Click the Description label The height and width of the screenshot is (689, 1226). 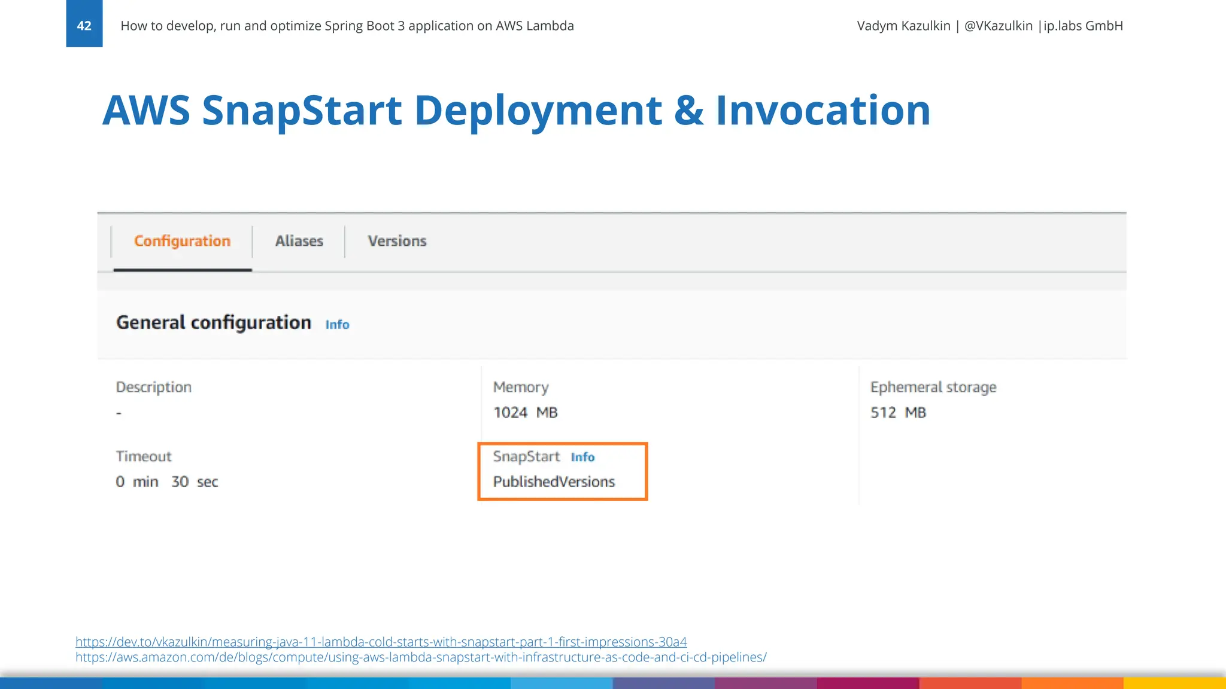[x=153, y=387]
